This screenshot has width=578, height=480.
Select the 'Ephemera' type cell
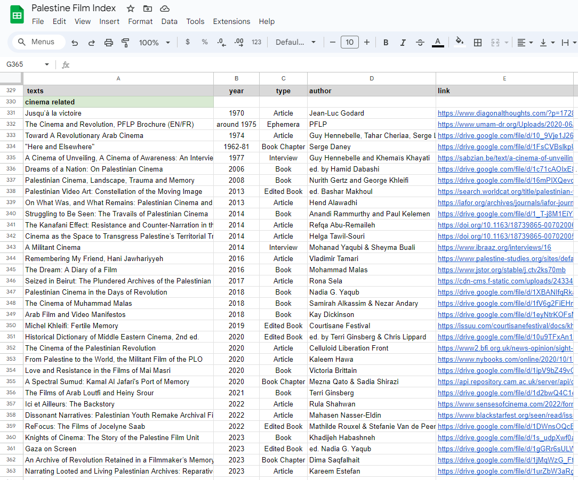(283, 125)
